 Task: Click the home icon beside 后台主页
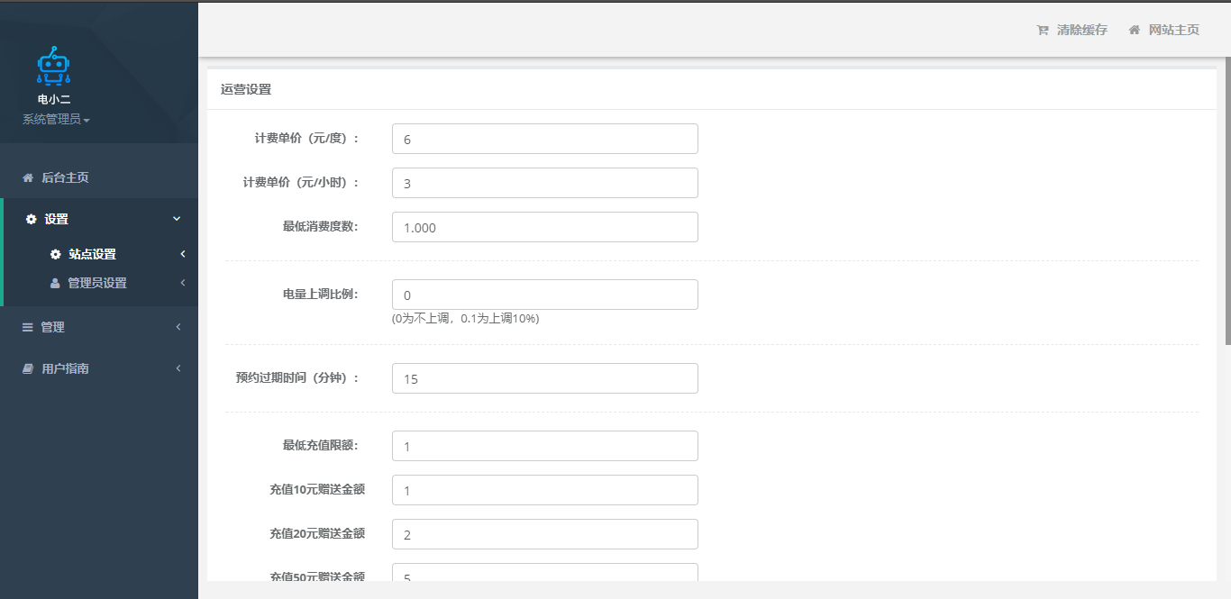coord(28,177)
